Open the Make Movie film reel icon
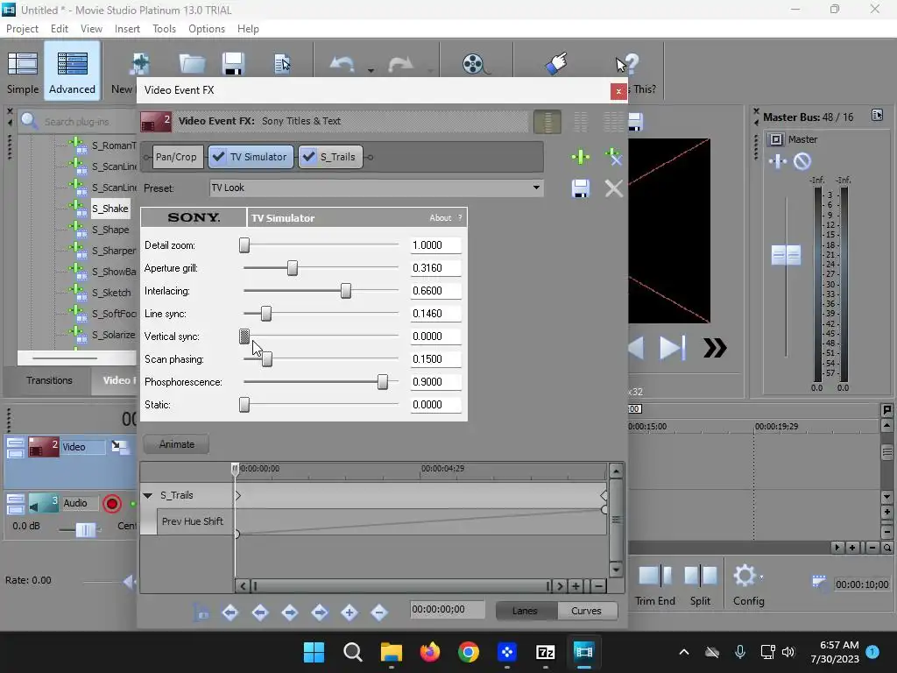This screenshot has height=673, width=897. tap(476, 64)
